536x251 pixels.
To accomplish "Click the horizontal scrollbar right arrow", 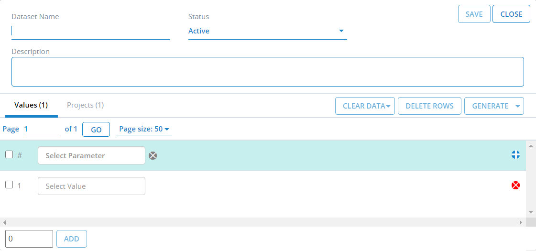I will [521, 222].
